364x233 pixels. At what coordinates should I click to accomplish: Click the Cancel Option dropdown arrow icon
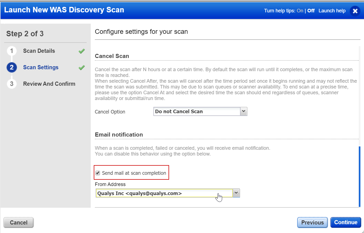point(244,111)
